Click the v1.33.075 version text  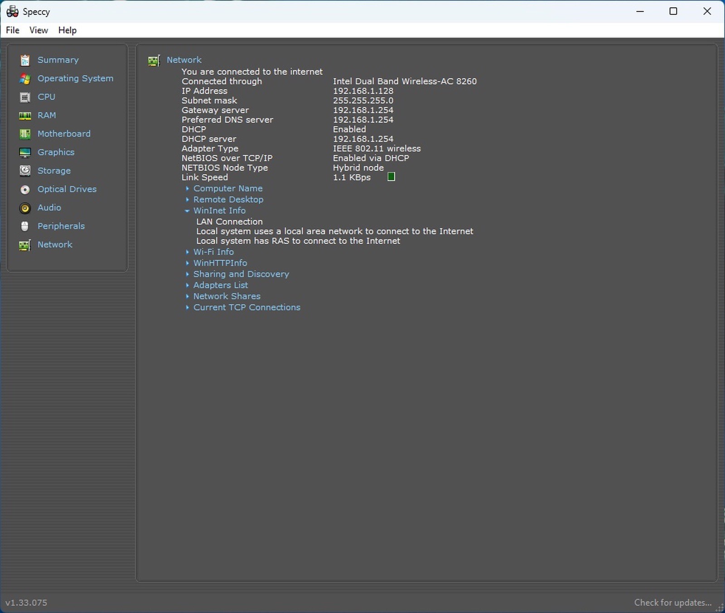coord(26,603)
